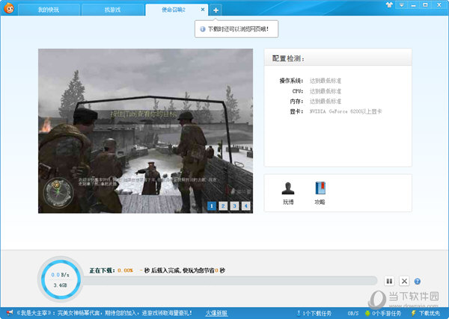Click the 0B/S speed status text
This screenshot has width=449, height=319.
tap(353, 313)
